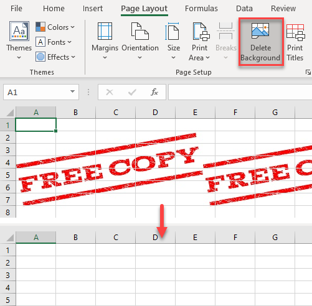Viewport: 312px width, 306px height.
Task: Expand the Size dropdown chevron
Action: click(x=173, y=57)
